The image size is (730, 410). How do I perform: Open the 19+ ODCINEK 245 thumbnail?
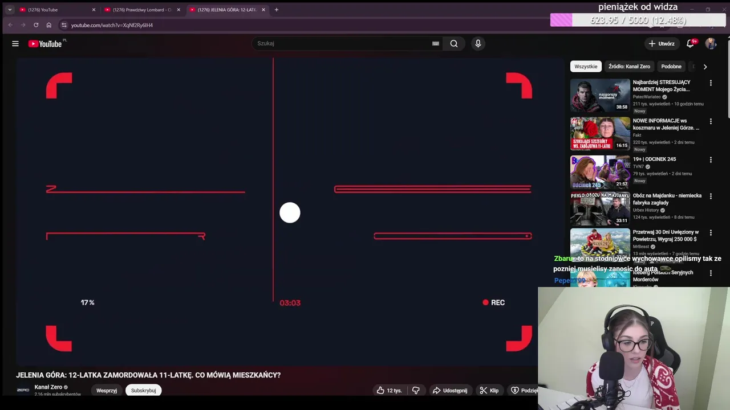point(600,172)
